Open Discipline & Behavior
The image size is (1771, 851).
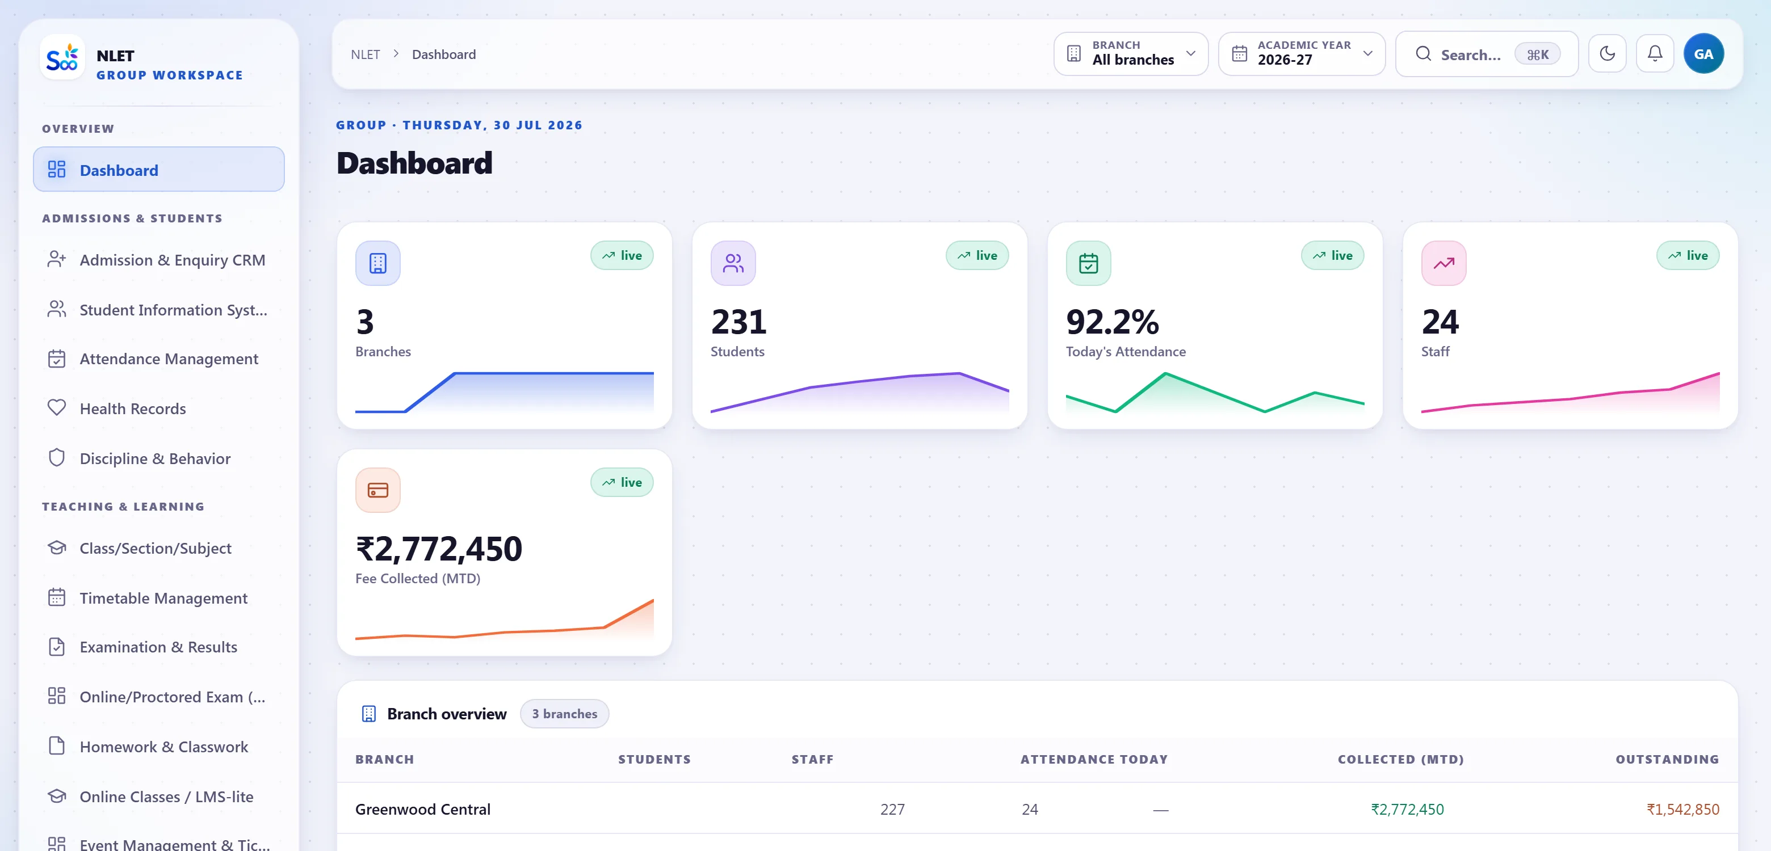coord(159,458)
